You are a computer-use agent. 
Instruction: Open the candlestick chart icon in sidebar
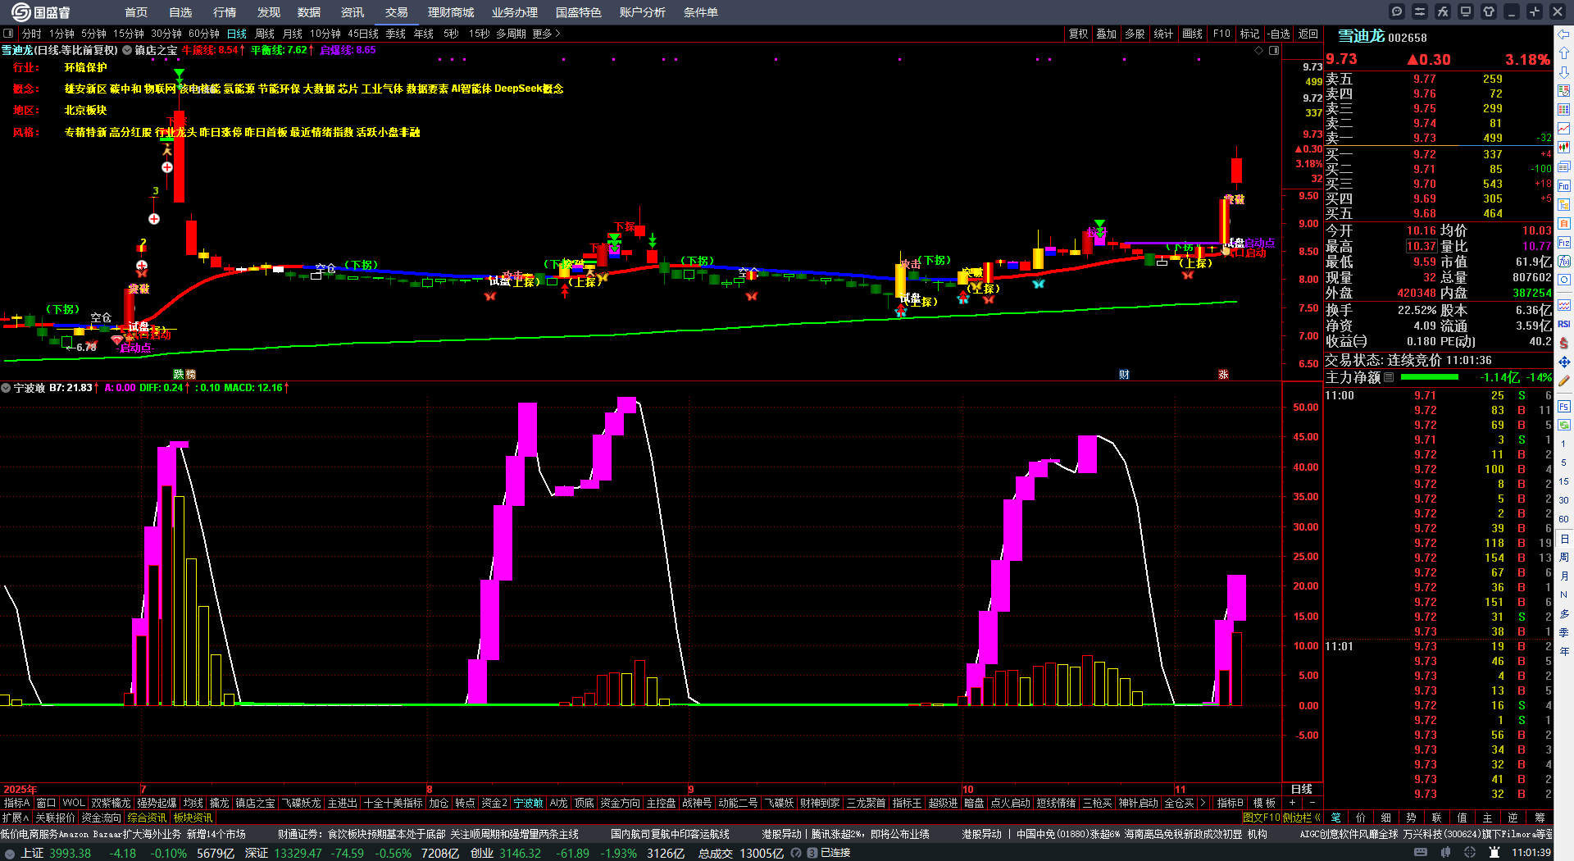pyautogui.click(x=1564, y=148)
